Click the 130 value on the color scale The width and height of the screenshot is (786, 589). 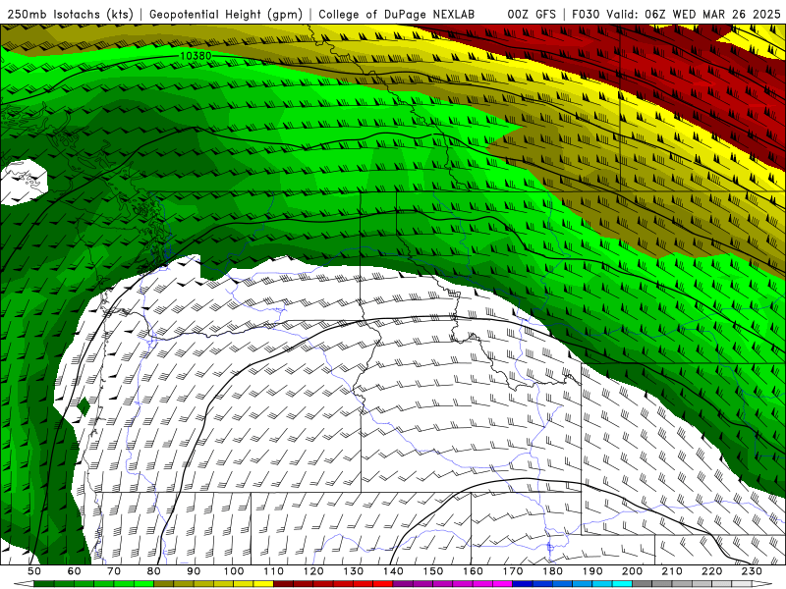point(354,571)
